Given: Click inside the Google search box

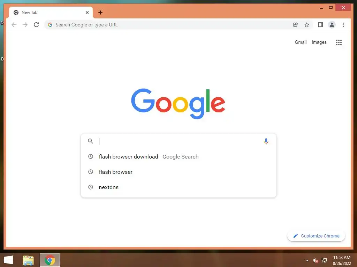Looking at the screenshot, I should 178,141.
